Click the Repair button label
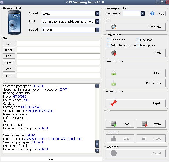The height and width of the screenshot is (162, 169). pos(157,103)
